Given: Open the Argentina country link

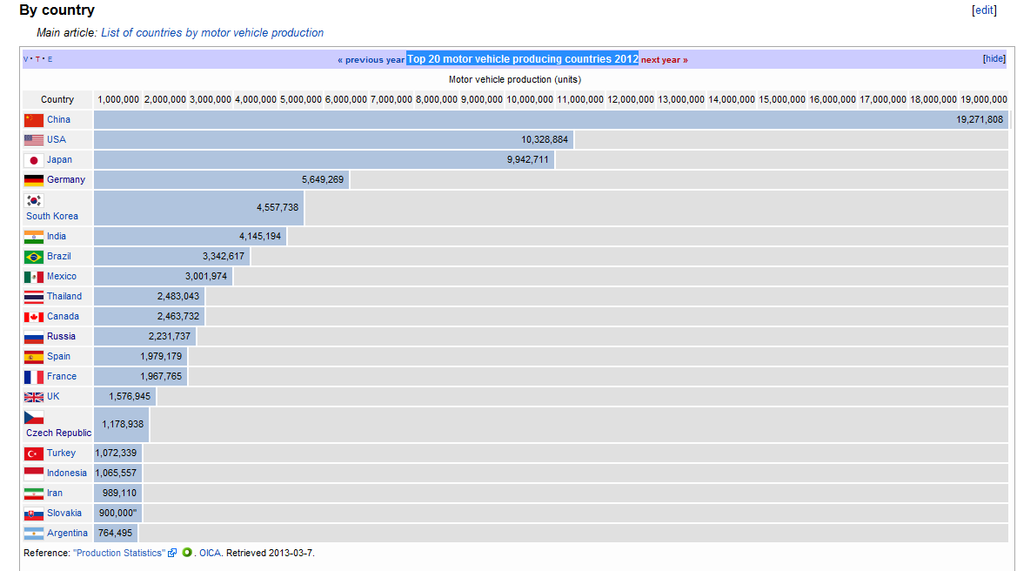Looking at the screenshot, I should pyautogui.click(x=68, y=534).
